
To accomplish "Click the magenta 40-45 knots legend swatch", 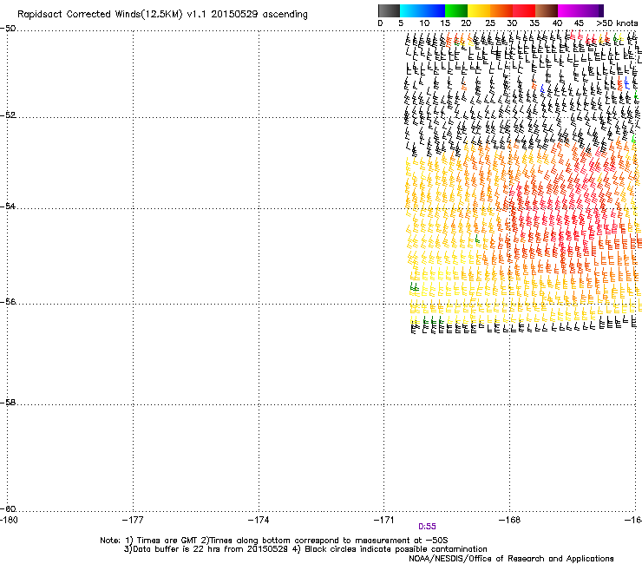I will click(x=568, y=10).
